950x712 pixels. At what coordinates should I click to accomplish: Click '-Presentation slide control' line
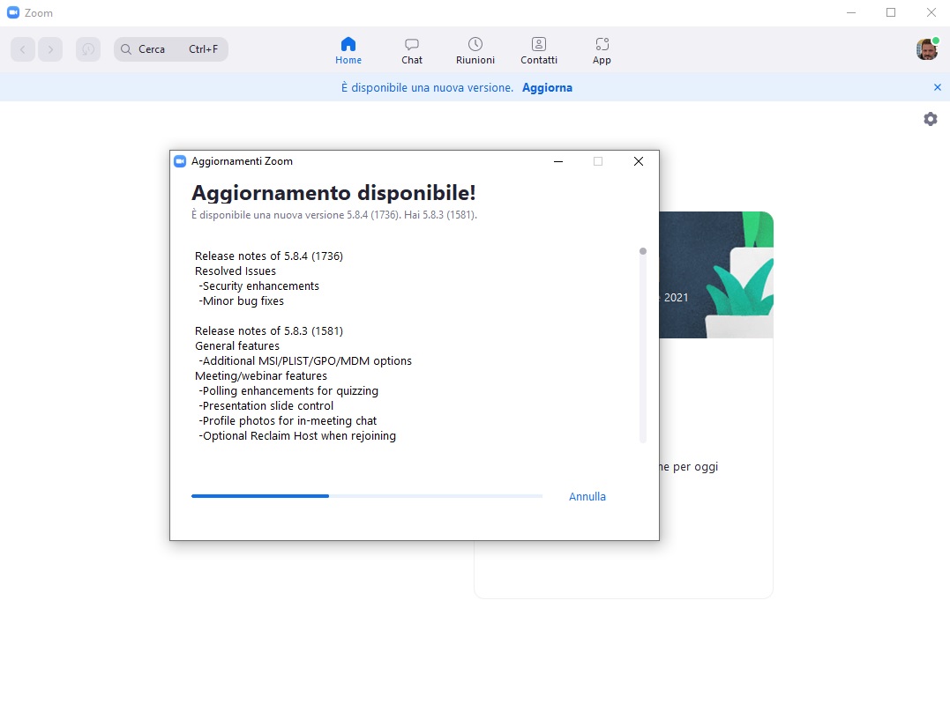pos(266,405)
